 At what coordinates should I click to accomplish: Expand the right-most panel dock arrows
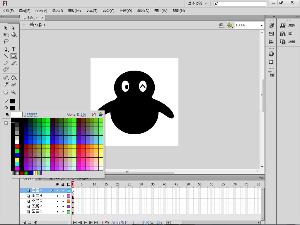[x=297, y=16]
